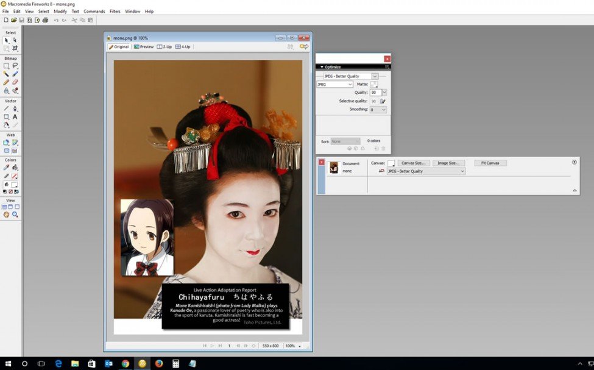This screenshot has width=594, height=370.
Task: Open the Modify menu
Action: coord(60,12)
